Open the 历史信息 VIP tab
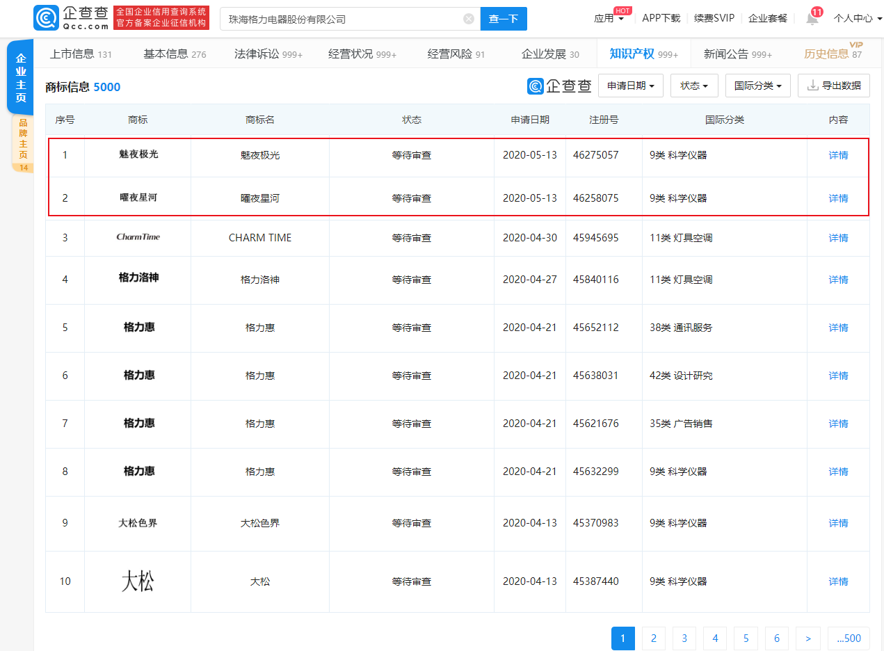The height and width of the screenshot is (651, 884). pyautogui.click(x=833, y=54)
